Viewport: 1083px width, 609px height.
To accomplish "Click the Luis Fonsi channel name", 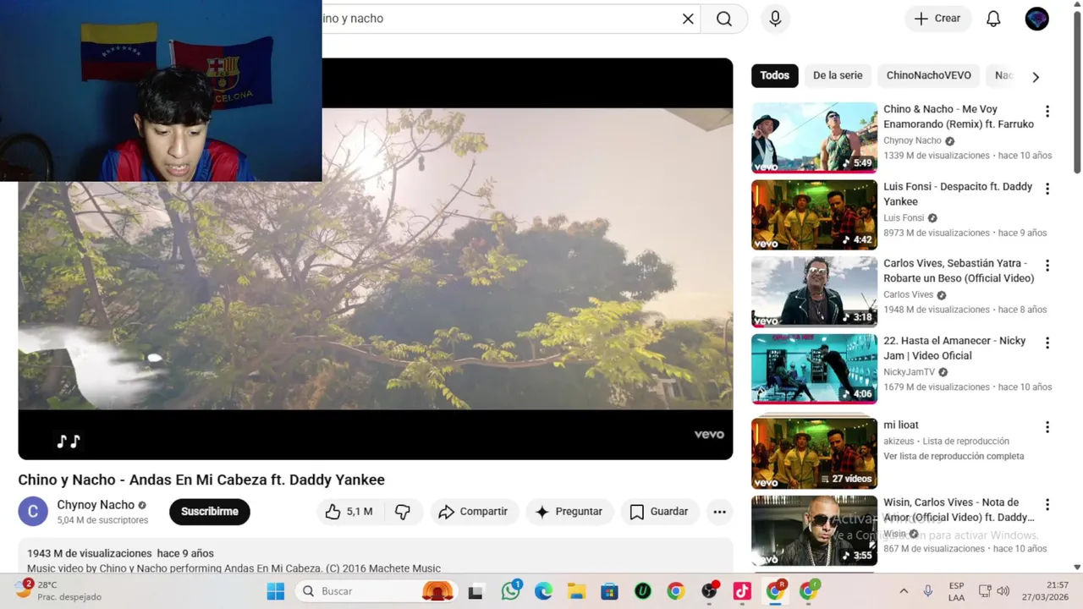I will coord(904,217).
